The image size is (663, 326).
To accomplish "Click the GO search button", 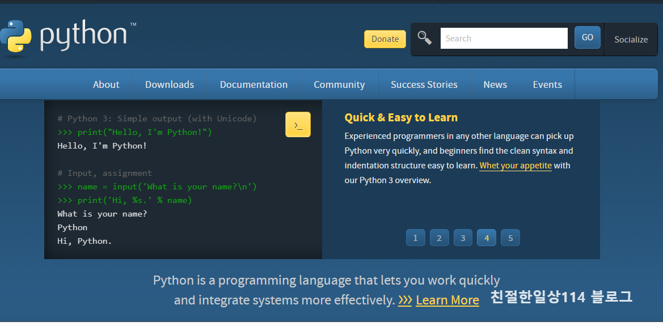I will pyautogui.click(x=588, y=37).
